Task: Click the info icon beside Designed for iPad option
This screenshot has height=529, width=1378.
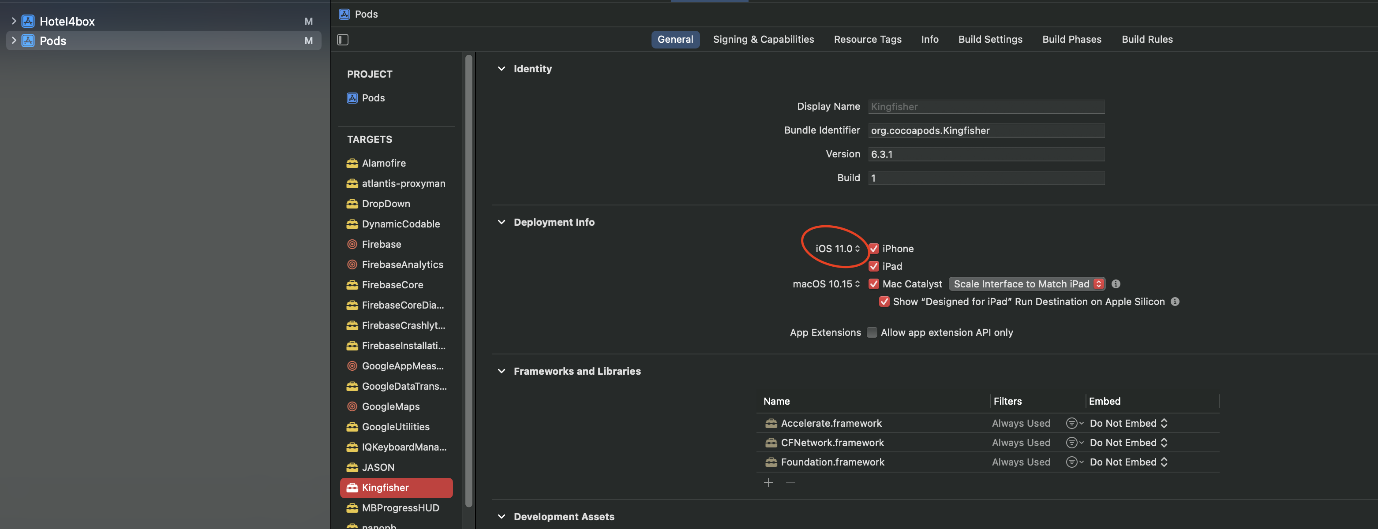Action: [1175, 302]
